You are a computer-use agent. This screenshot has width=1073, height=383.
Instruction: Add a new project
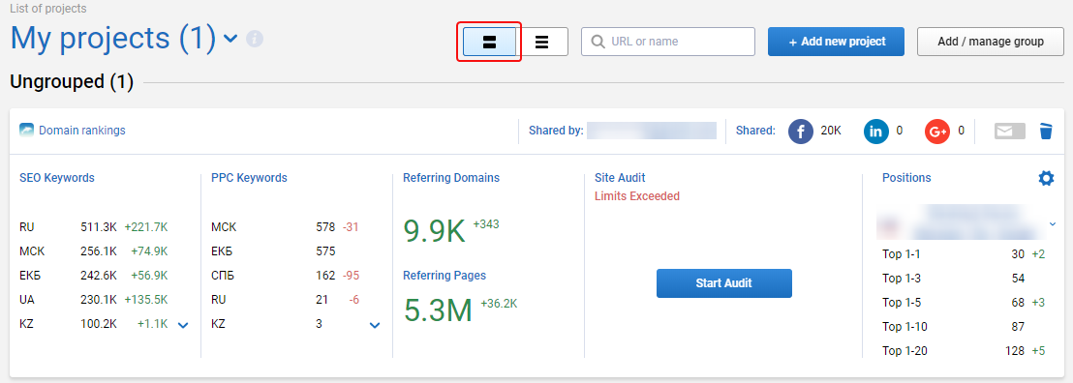click(x=837, y=42)
